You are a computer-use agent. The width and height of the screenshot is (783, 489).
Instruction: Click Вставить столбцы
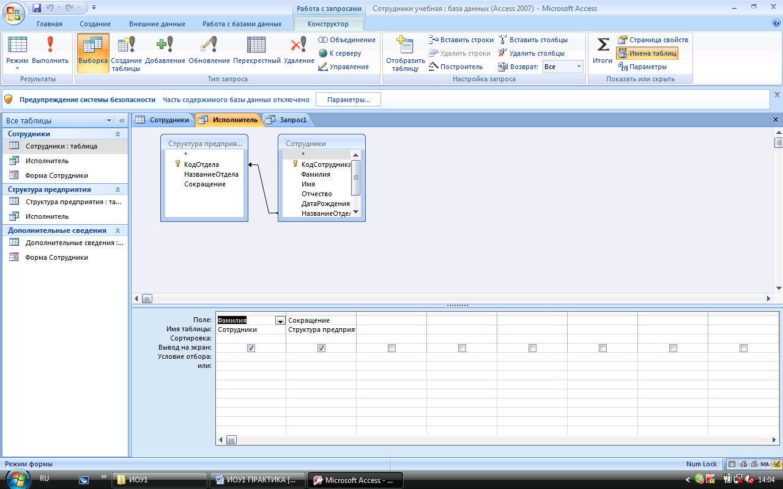point(533,40)
